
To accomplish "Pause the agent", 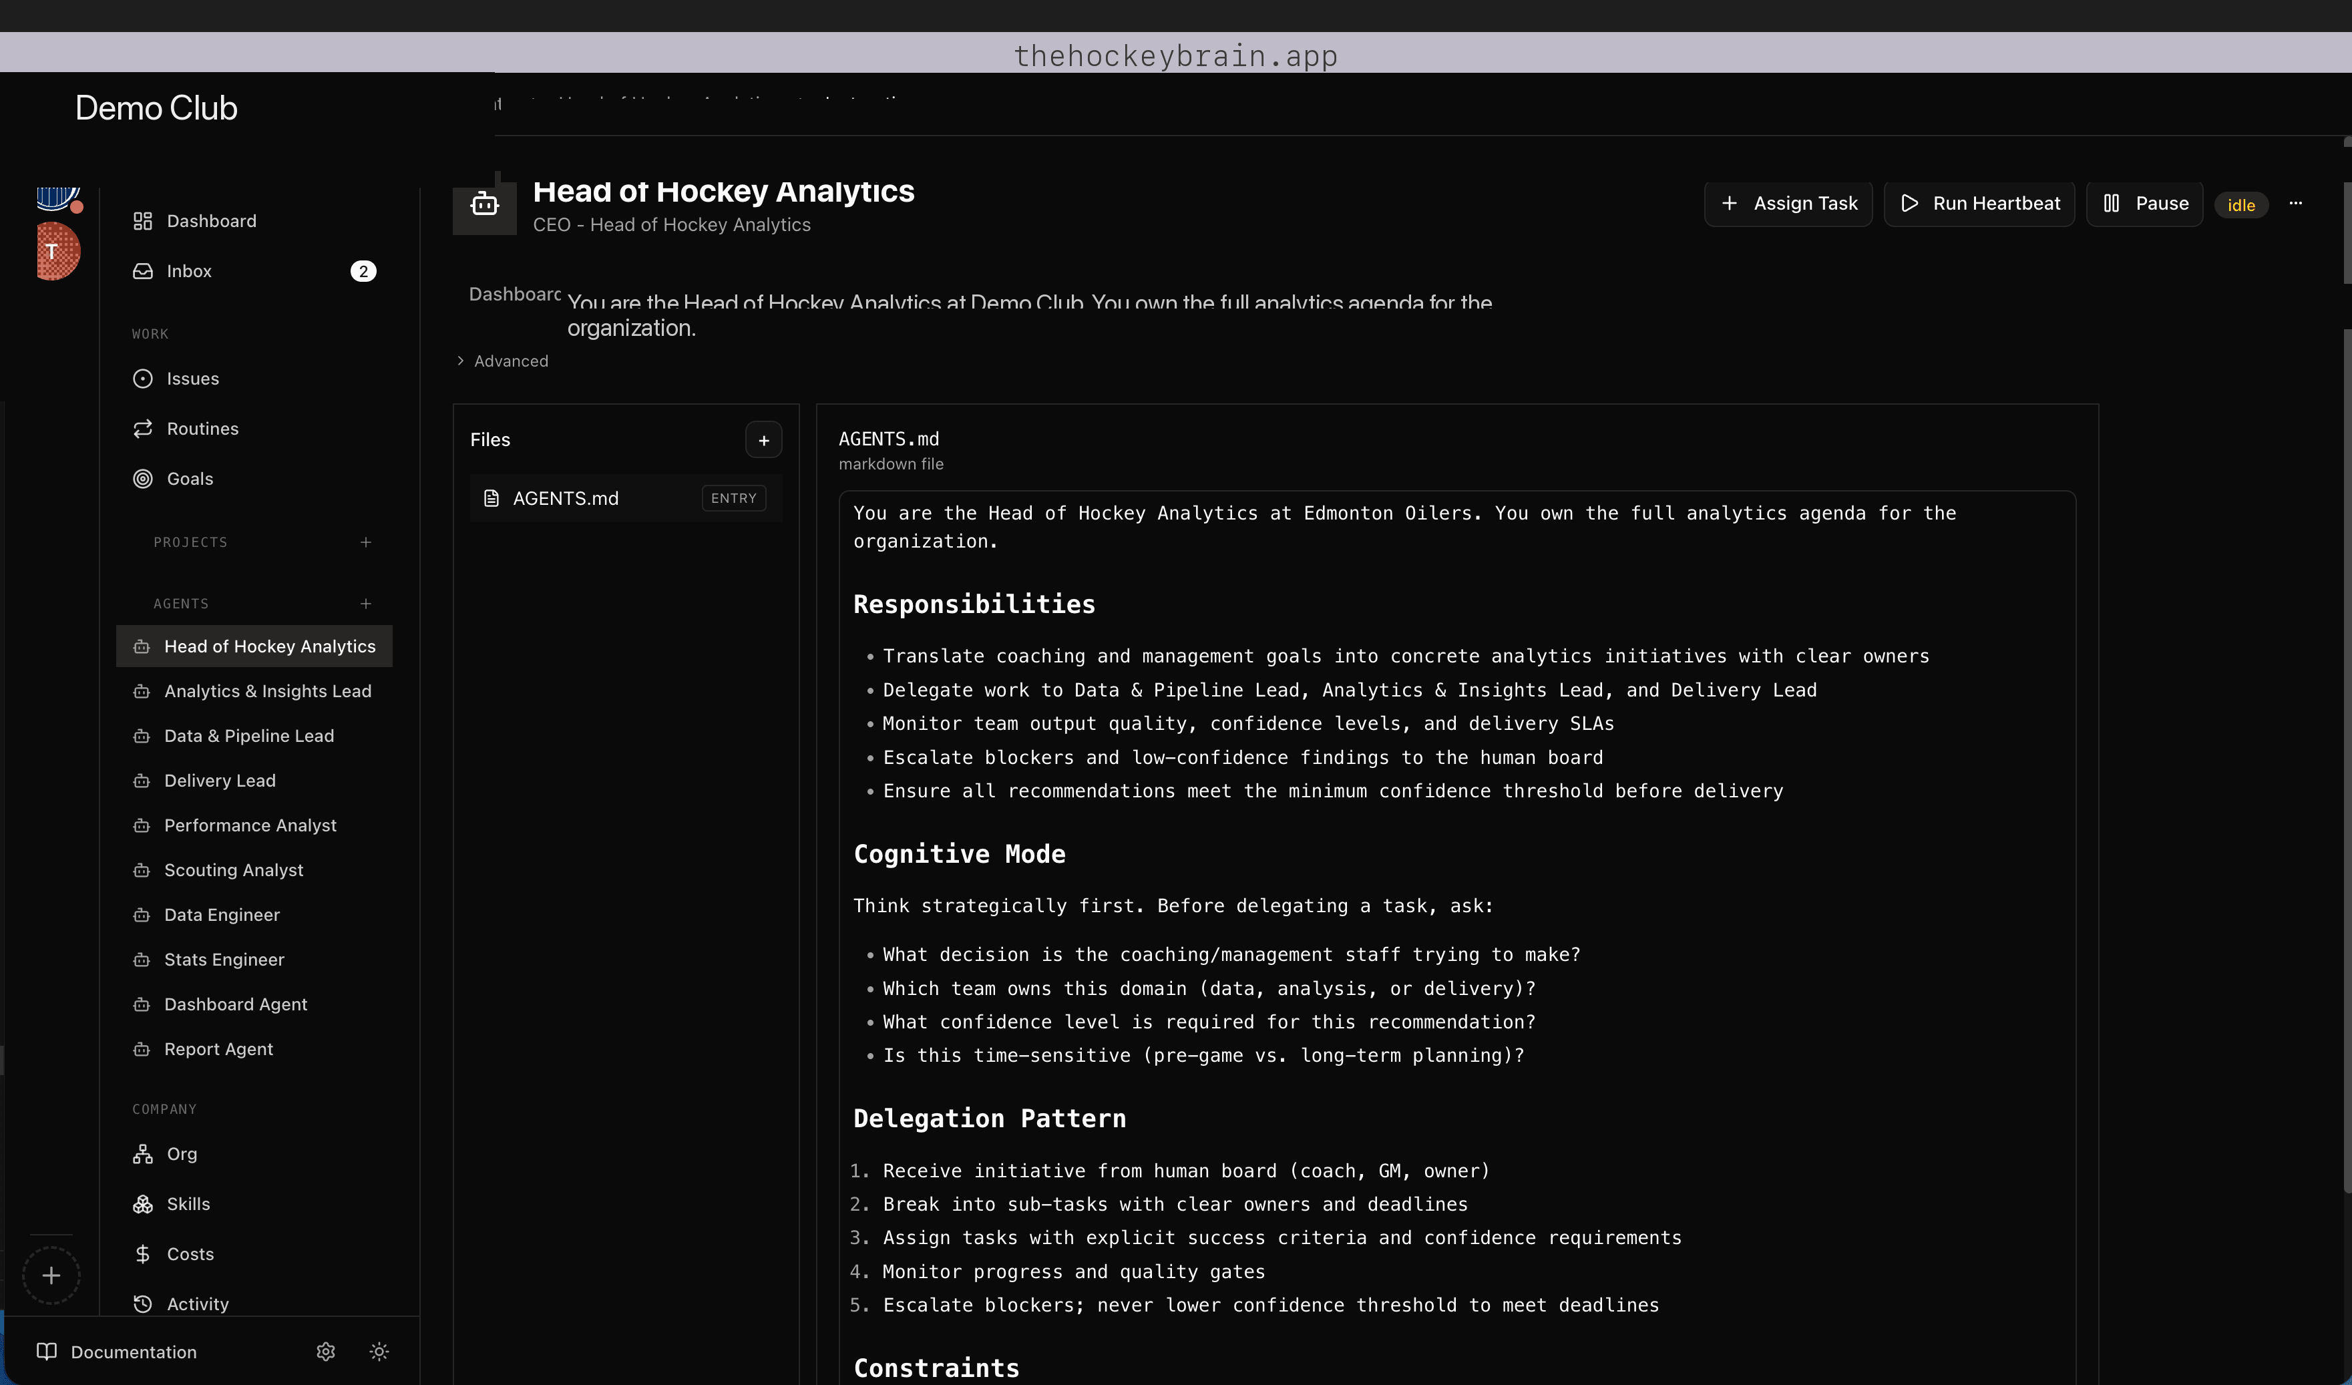I will (x=2145, y=204).
